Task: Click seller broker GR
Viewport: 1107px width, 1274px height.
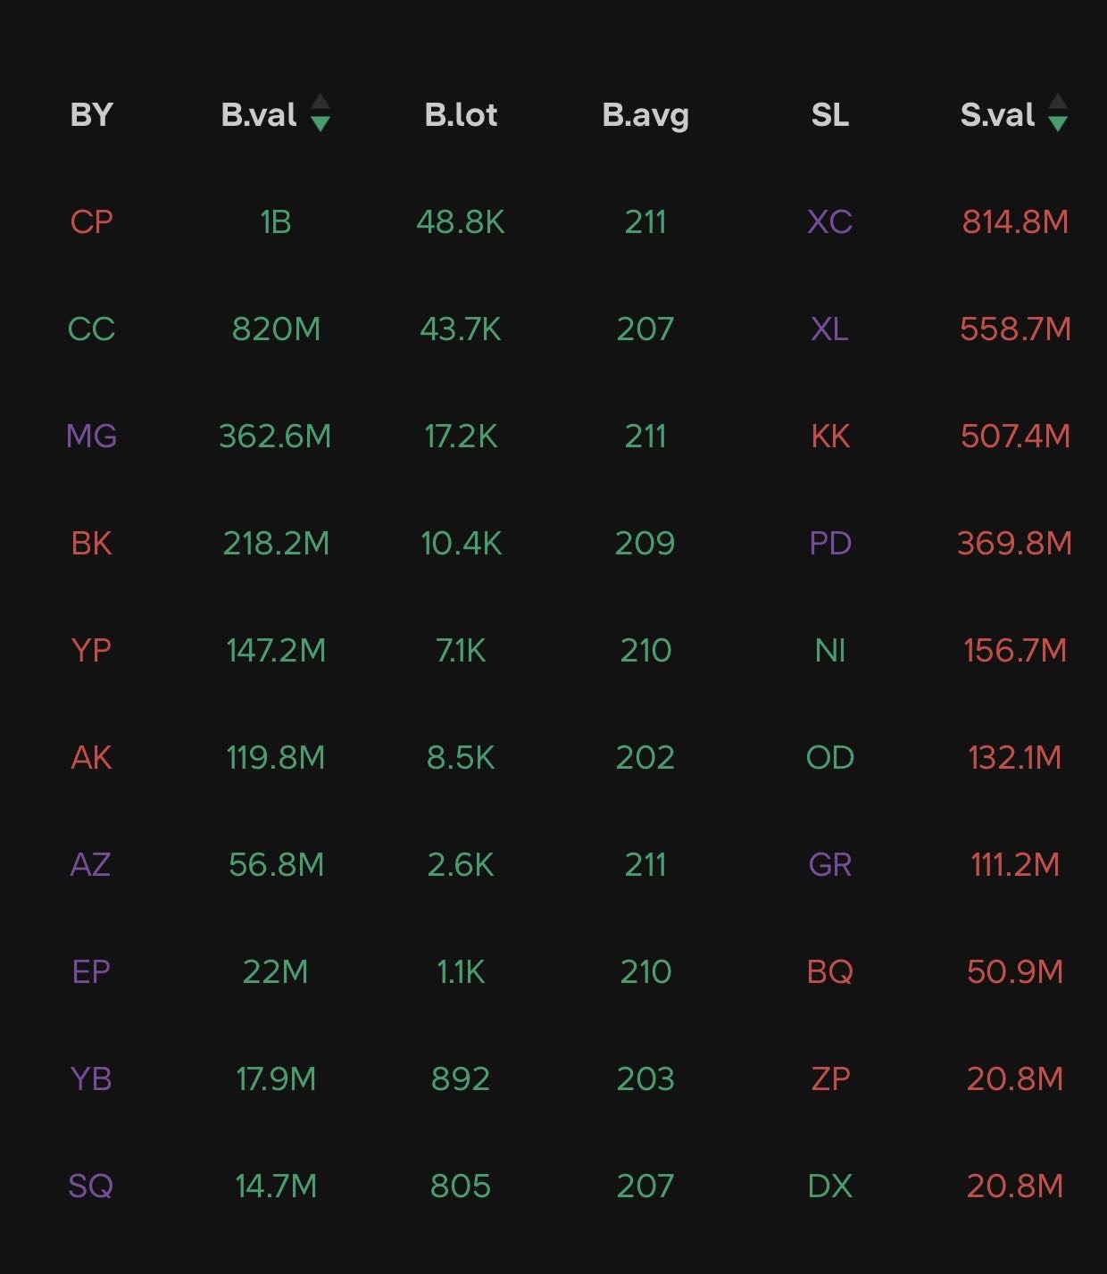Action: coord(829,864)
